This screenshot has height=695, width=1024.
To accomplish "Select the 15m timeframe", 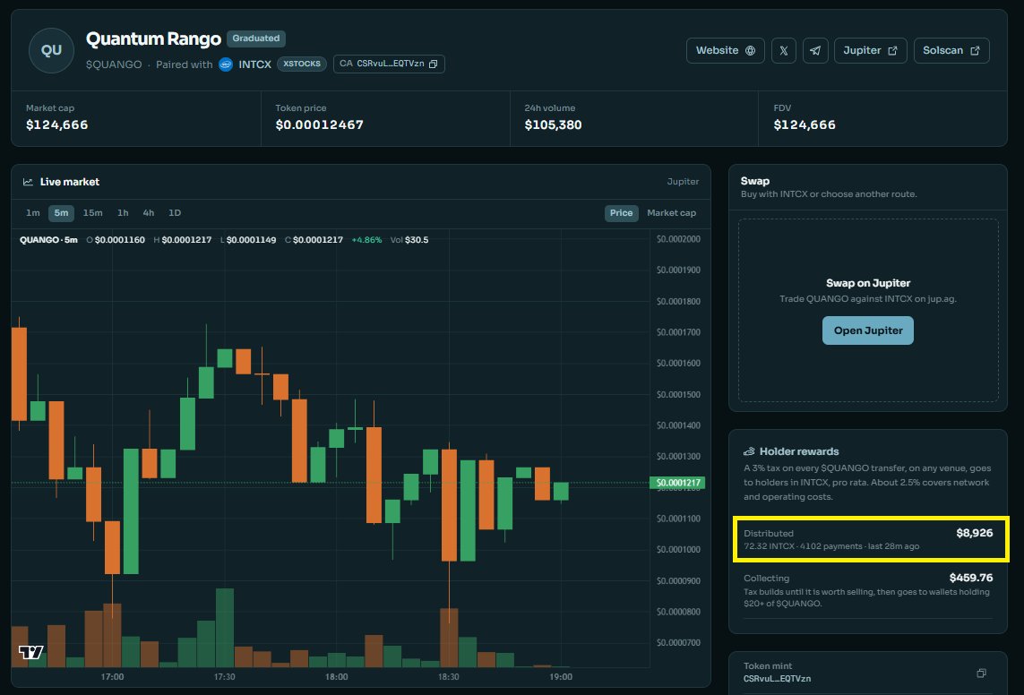I will pos(92,213).
